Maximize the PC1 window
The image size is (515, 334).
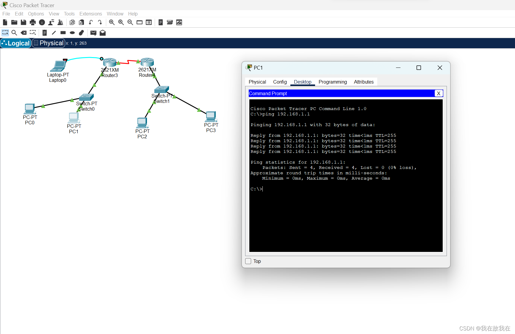point(419,68)
